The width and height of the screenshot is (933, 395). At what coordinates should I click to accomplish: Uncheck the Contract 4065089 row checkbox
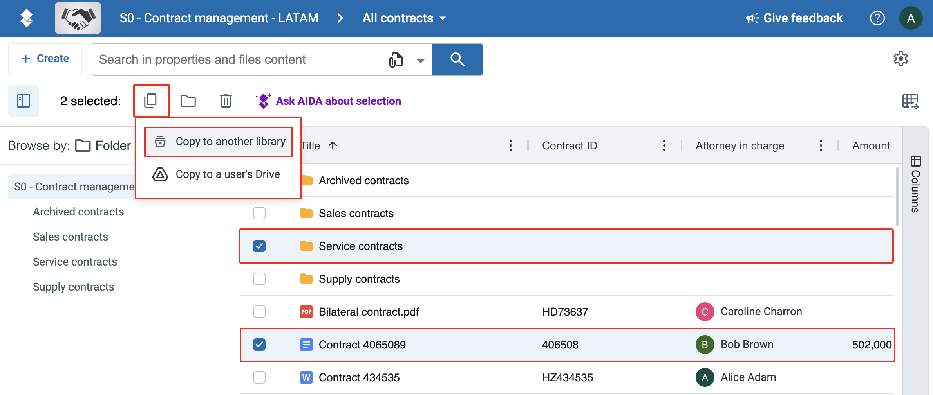click(259, 345)
